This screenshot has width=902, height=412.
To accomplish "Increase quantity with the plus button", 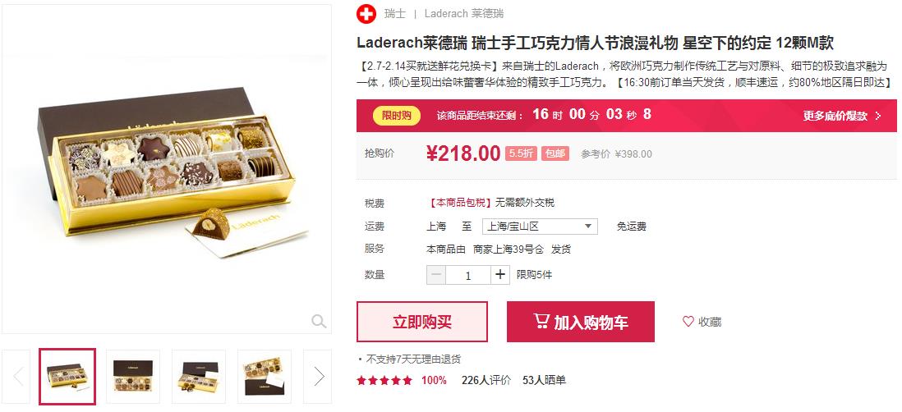I will [x=500, y=275].
